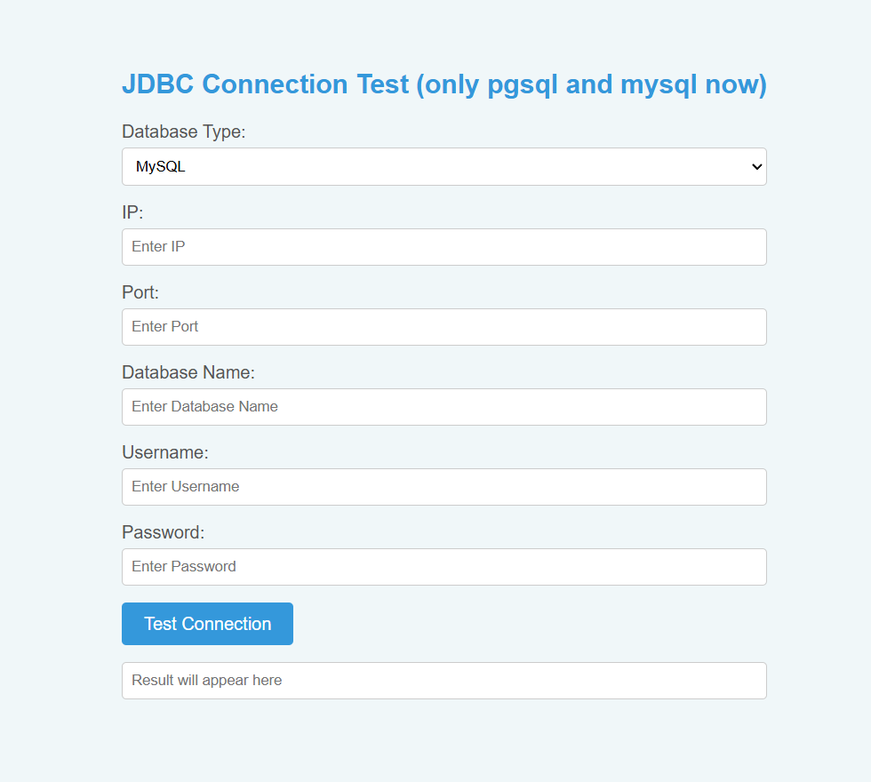Click the 'Database Name:' label
Viewport: 871px width, 782px height.
pyautogui.click(x=188, y=372)
